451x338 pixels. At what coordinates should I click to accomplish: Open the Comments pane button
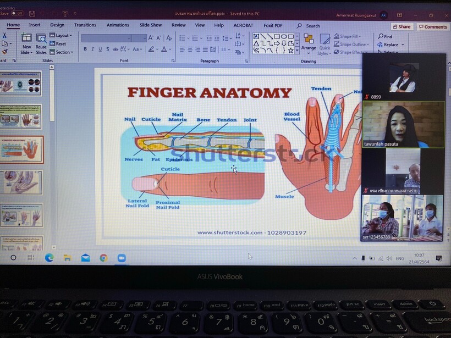point(433,26)
